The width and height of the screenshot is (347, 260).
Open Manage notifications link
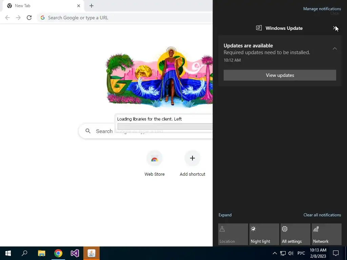(x=322, y=9)
